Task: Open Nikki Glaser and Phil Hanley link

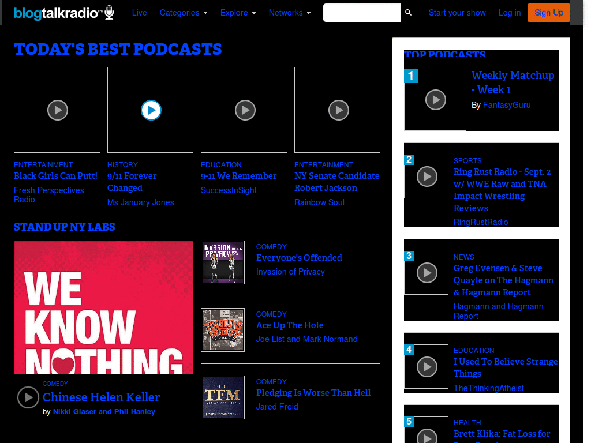Action: point(104,412)
